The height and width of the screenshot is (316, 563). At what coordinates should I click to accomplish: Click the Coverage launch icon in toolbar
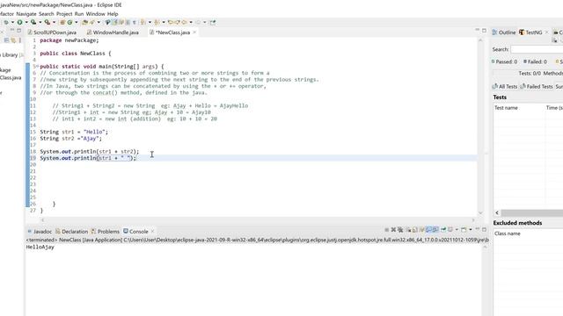click(x=33, y=22)
